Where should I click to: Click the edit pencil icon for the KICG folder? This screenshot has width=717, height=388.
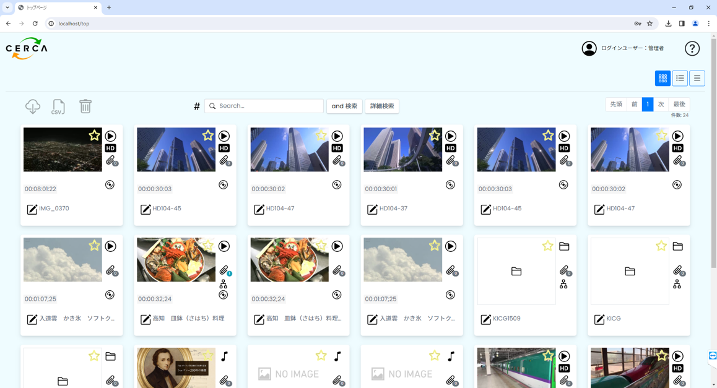599,319
